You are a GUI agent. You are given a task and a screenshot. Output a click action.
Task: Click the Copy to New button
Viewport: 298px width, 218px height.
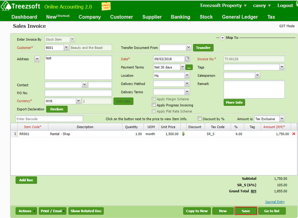pos(197,211)
